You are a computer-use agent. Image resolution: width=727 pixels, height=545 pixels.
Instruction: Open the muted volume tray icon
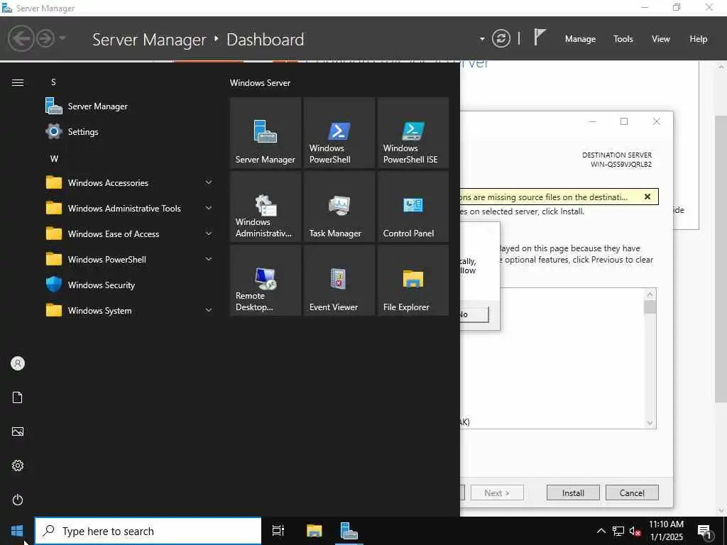coord(635,531)
